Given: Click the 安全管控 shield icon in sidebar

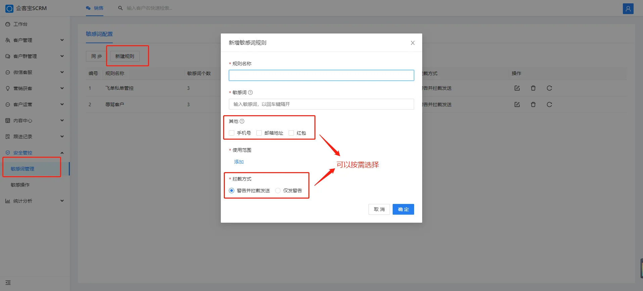Looking at the screenshot, I should (x=8, y=153).
